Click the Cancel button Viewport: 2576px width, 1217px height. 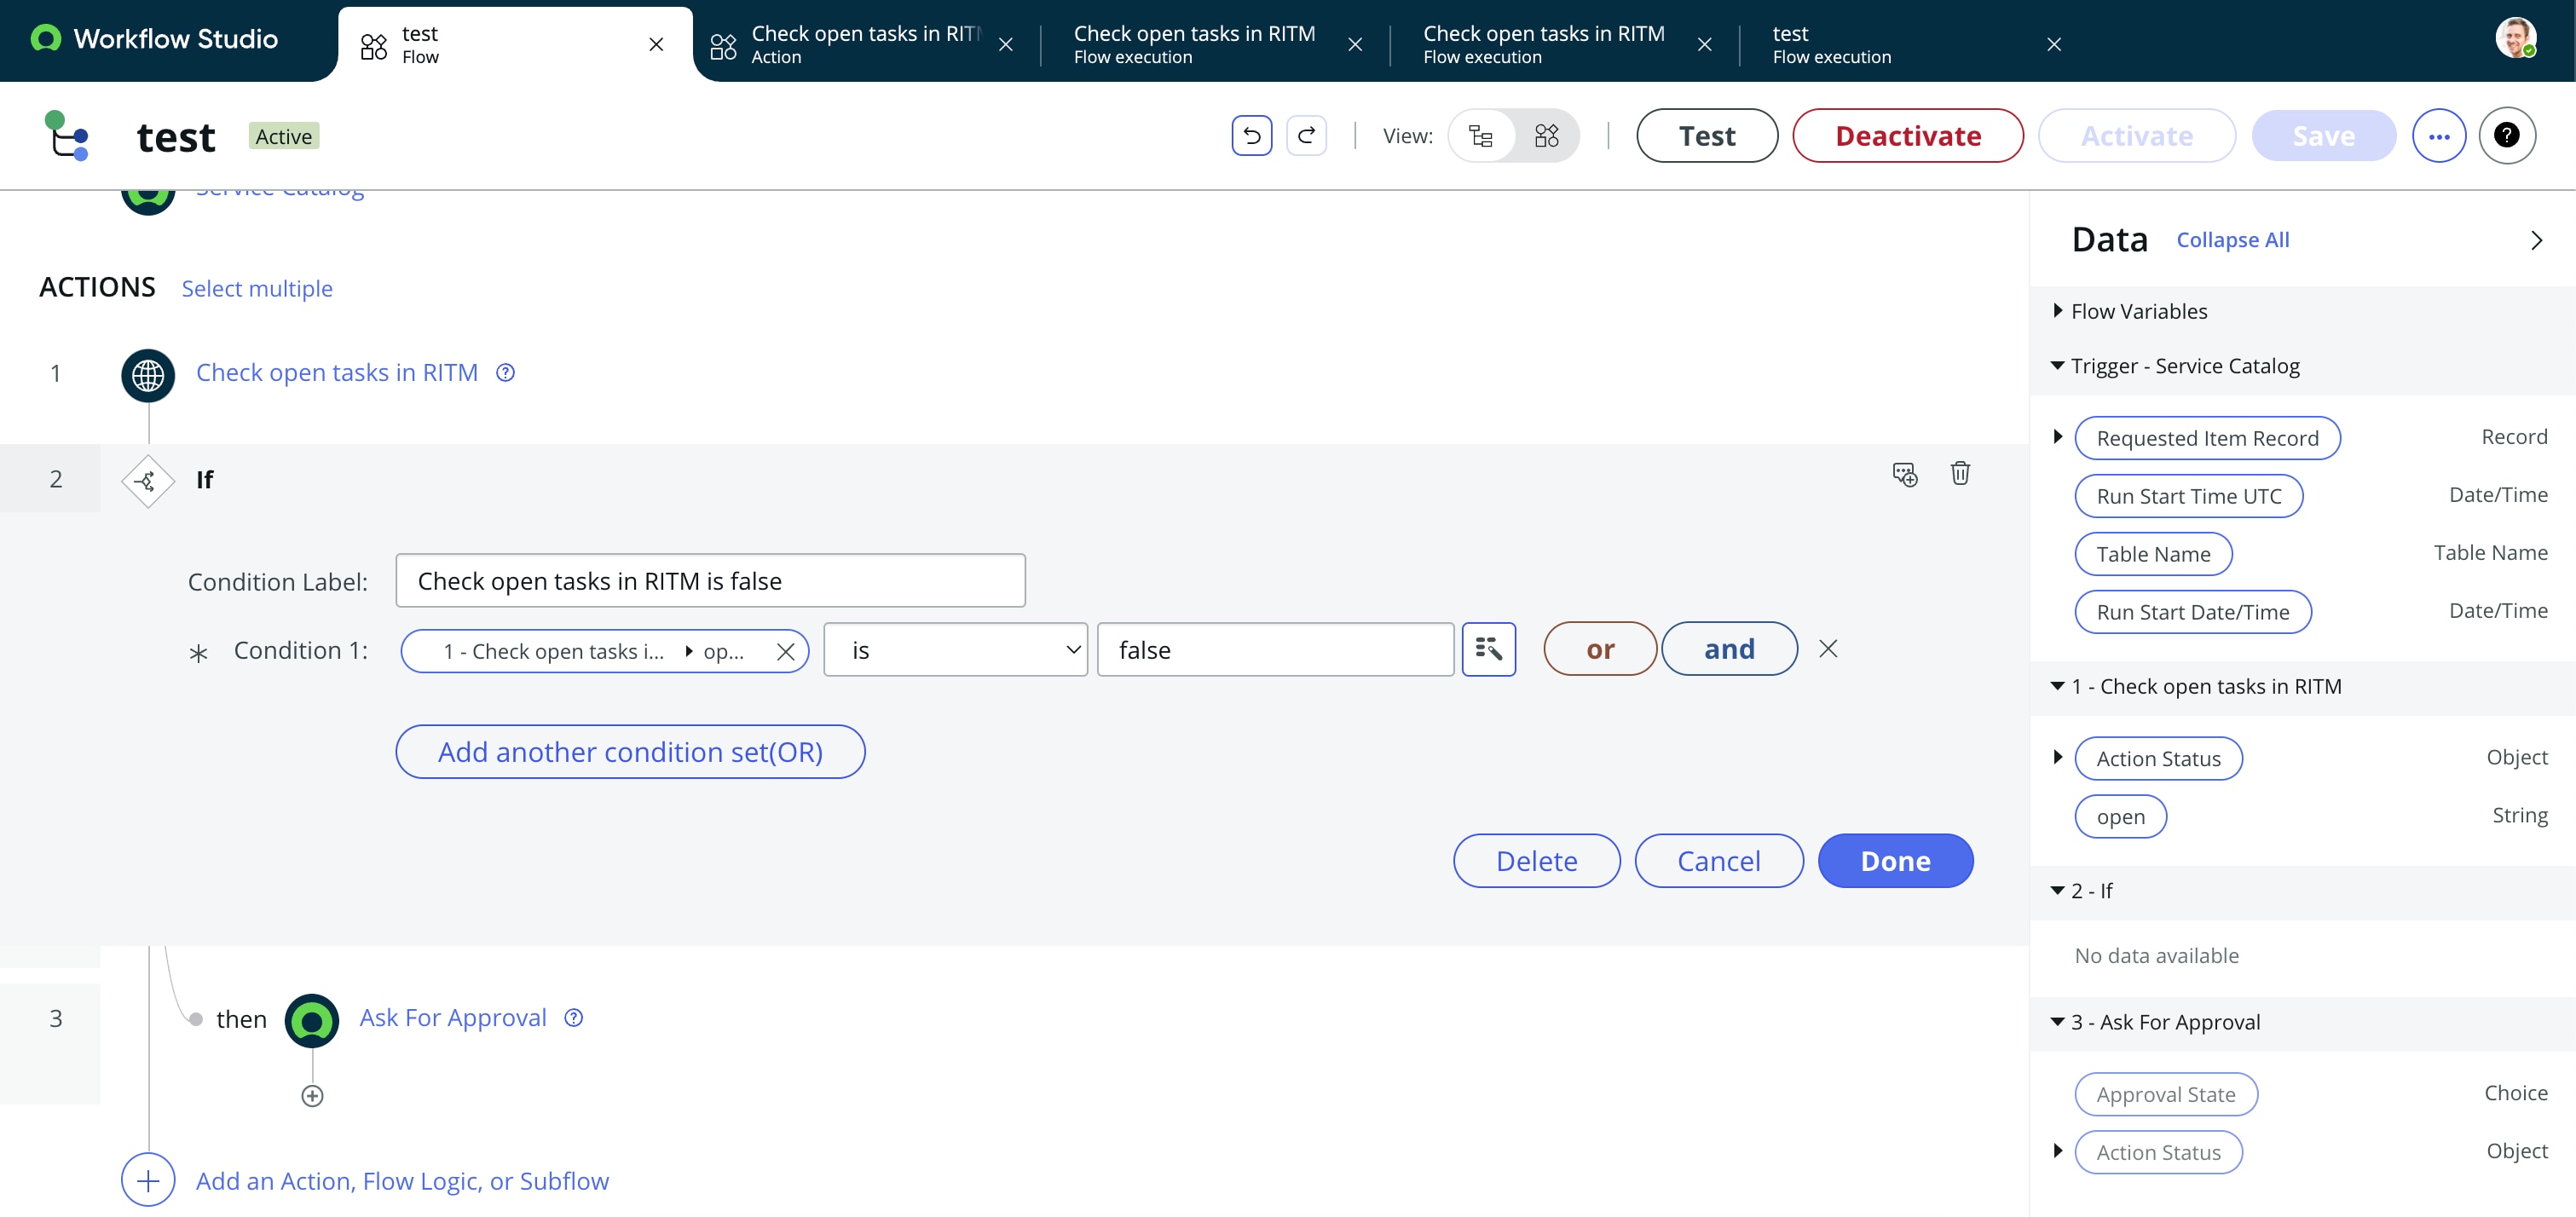pos(1718,860)
